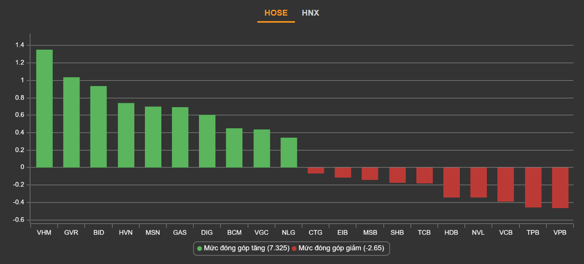Click the TPB red bar
The width and height of the screenshot is (584, 264).
click(x=533, y=187)
